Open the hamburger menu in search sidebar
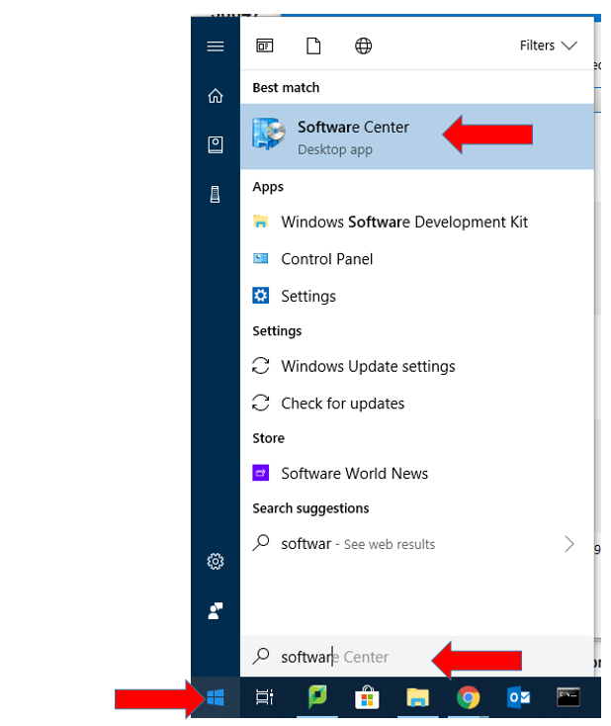The image size is (611, 726). (216, 46)
